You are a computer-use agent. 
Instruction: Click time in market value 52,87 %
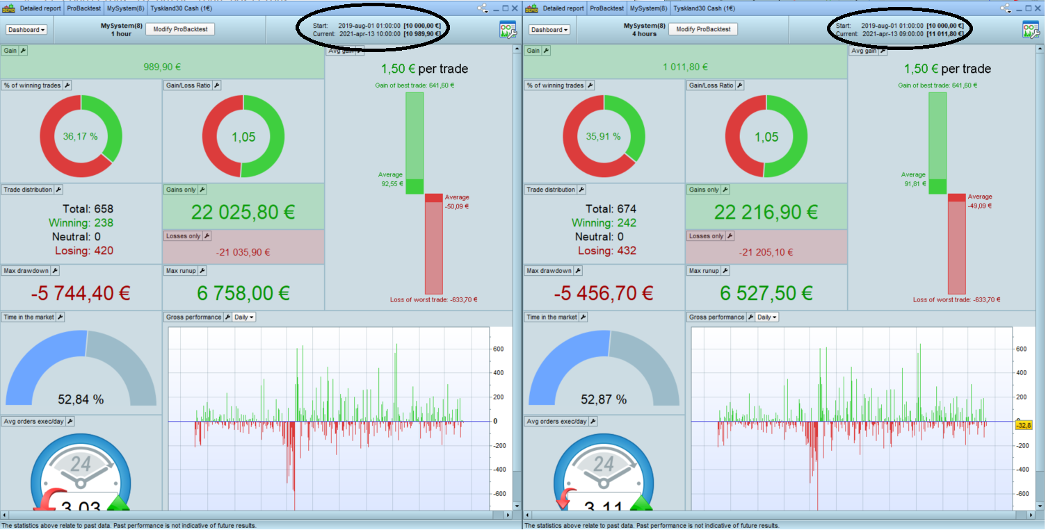604,399
